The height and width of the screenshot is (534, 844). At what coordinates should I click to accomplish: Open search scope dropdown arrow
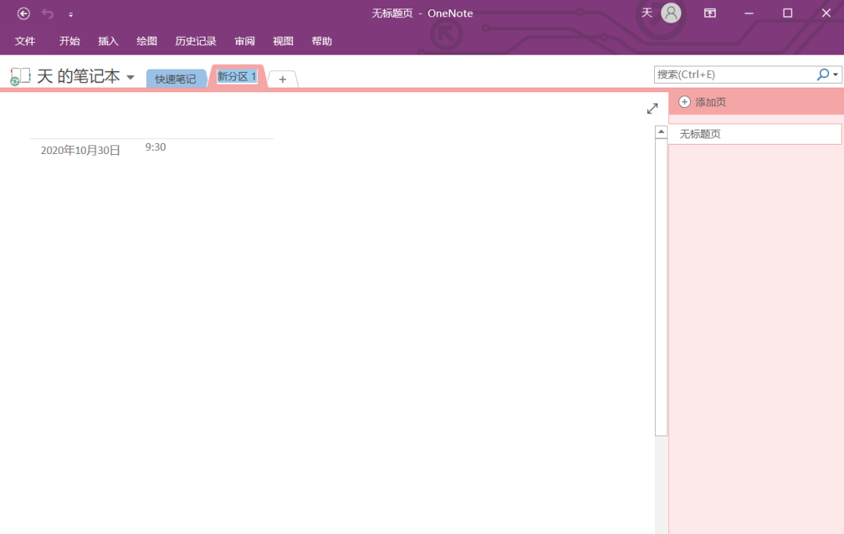(835, 75)
